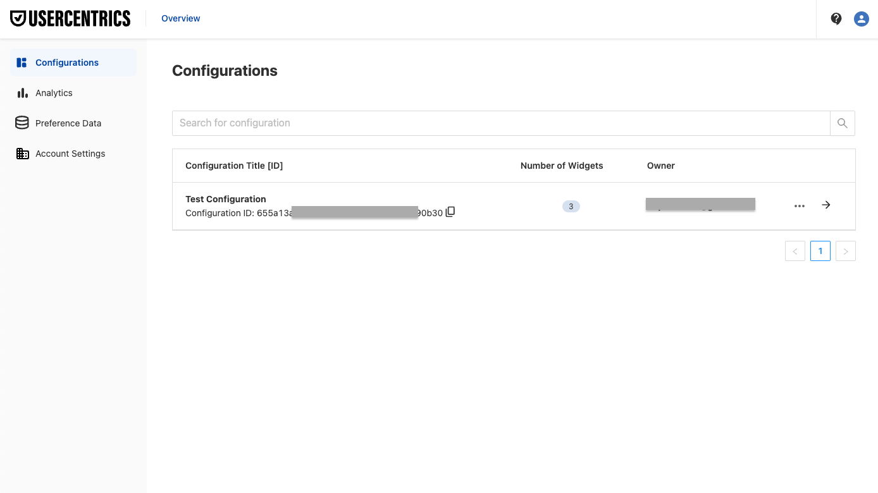The image size is (878, 493).
Task: Open Analytics from the sidebar
Action: (x=73, y=93)
